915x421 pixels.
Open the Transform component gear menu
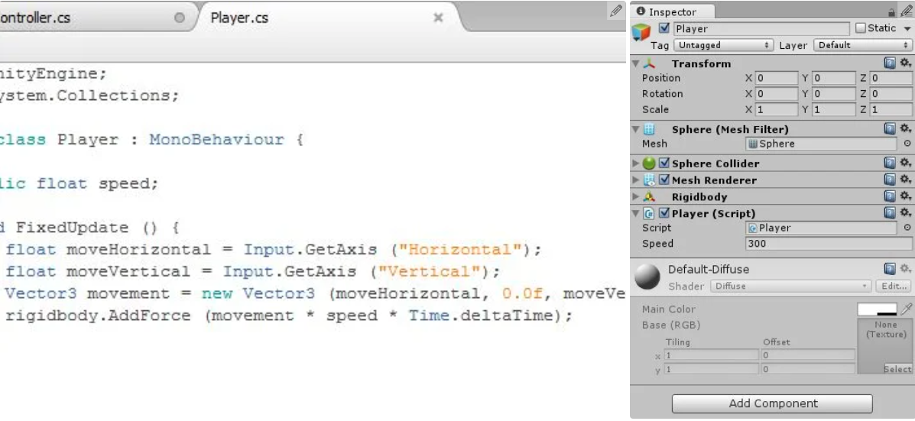[x=906, y=63]
